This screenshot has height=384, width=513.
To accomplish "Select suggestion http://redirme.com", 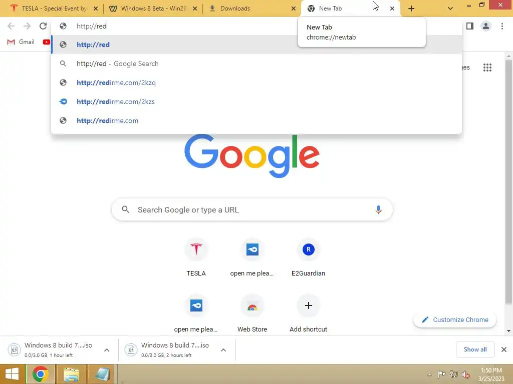I will point(257,120).
